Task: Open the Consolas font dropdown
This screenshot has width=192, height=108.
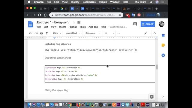Action: click(x=93, y=33)
